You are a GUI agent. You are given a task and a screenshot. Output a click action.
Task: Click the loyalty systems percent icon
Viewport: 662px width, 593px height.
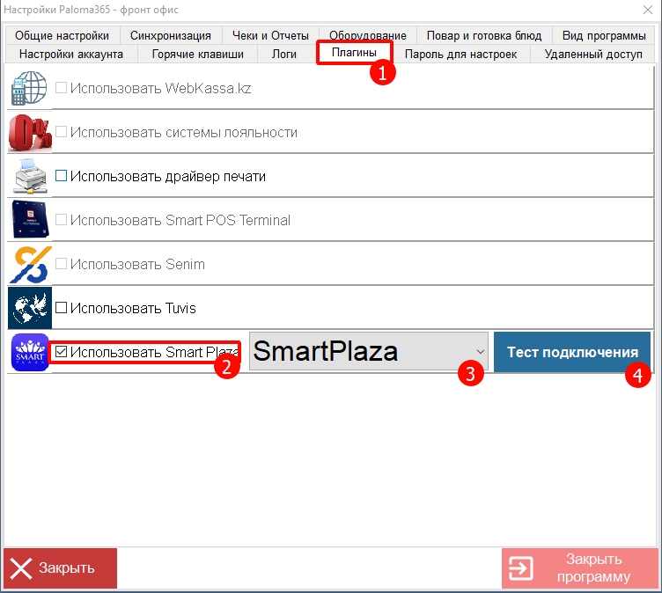click(30, 132)
